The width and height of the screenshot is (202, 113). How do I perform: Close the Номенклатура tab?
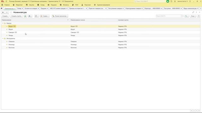(x=15, y=8)
